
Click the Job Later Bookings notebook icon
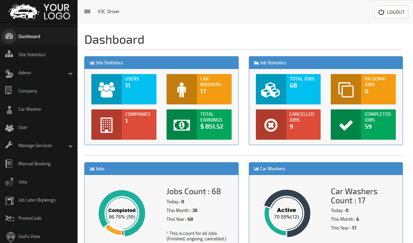click(x=9, y=201)
